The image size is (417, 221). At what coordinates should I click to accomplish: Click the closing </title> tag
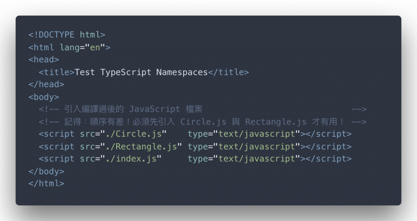coord(228,72)
